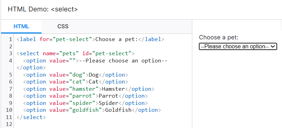Open the pet select dropdown
Screen dimensions: 282x128
[238, 46]
